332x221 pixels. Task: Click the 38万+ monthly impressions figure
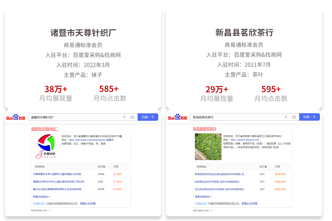pyautogui.click(x=56, y=89)
